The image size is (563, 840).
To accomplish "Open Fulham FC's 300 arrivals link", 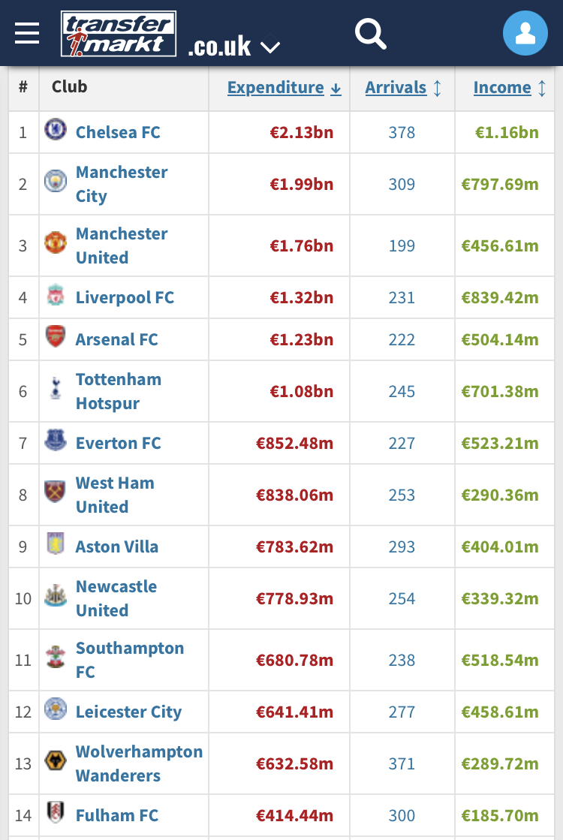I will pyautogui.click(x=402, y=816).
